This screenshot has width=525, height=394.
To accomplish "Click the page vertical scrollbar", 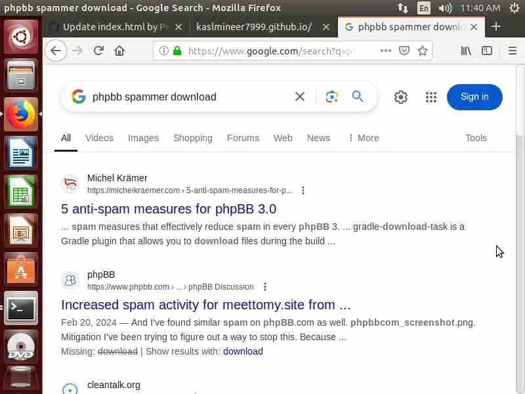I will pos(520,100).
